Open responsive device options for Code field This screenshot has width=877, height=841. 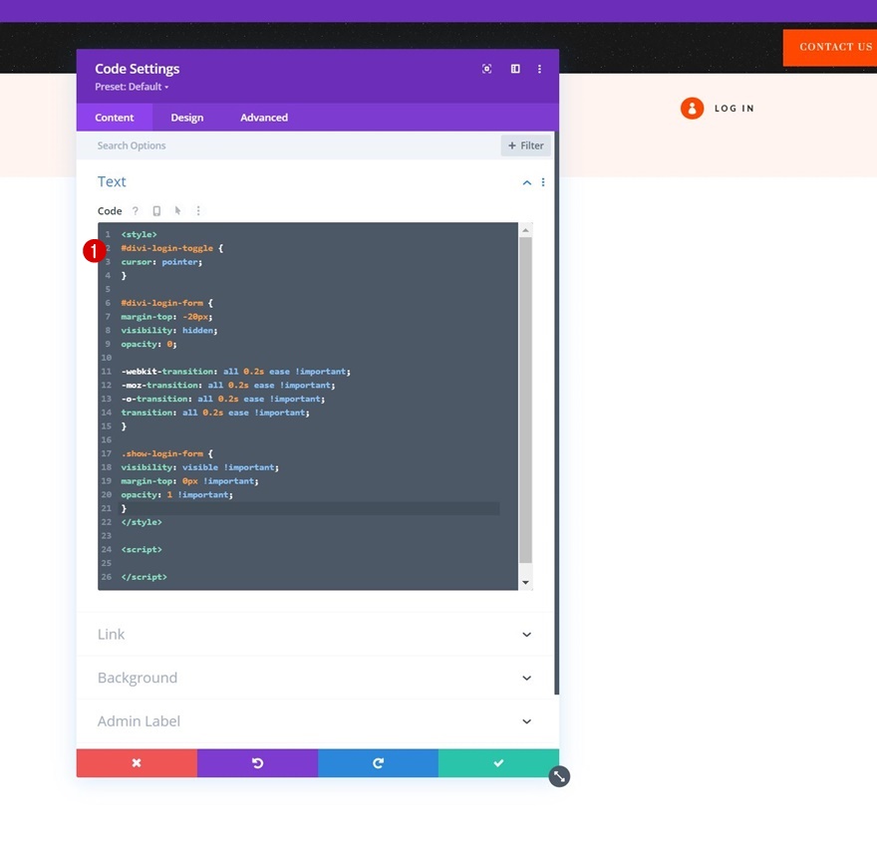(x=156, y=211)
